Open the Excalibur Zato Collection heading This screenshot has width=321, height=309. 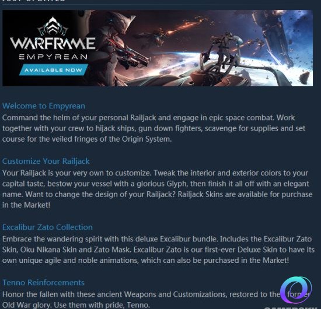[x=47, y=227]
